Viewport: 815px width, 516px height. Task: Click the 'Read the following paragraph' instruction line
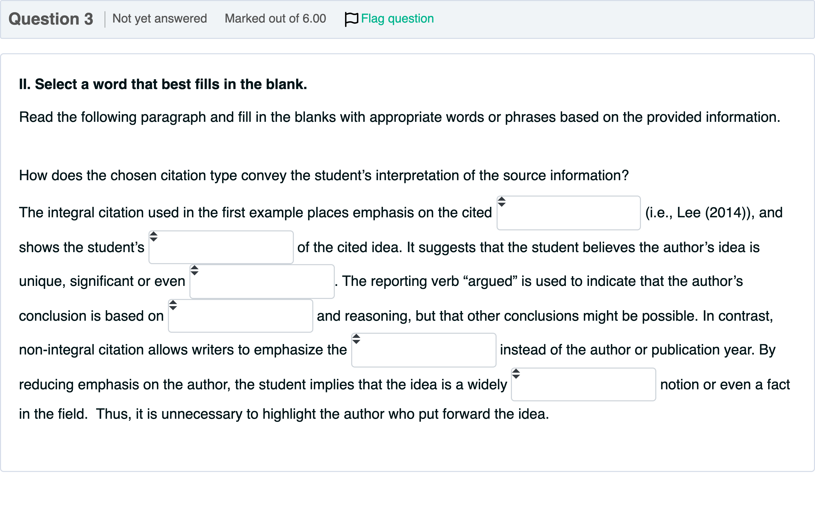pos(399,117)
